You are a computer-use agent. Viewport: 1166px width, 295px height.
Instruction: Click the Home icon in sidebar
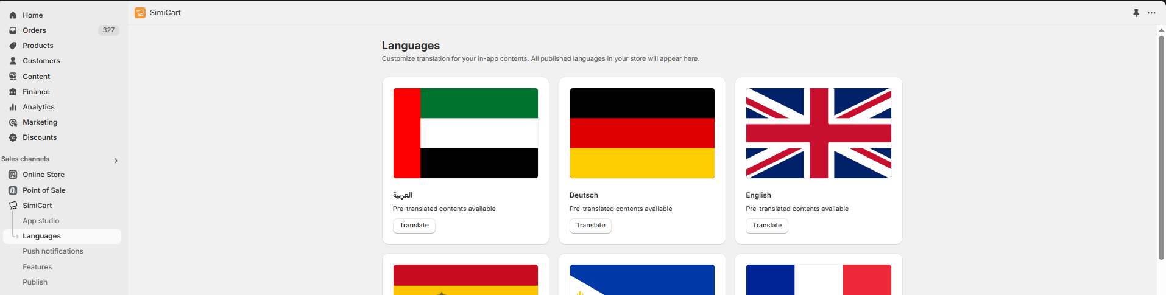13,15
